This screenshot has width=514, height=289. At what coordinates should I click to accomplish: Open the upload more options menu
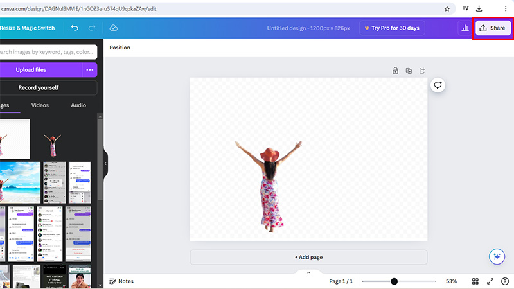pyautogui.click(x=89, y=70)
